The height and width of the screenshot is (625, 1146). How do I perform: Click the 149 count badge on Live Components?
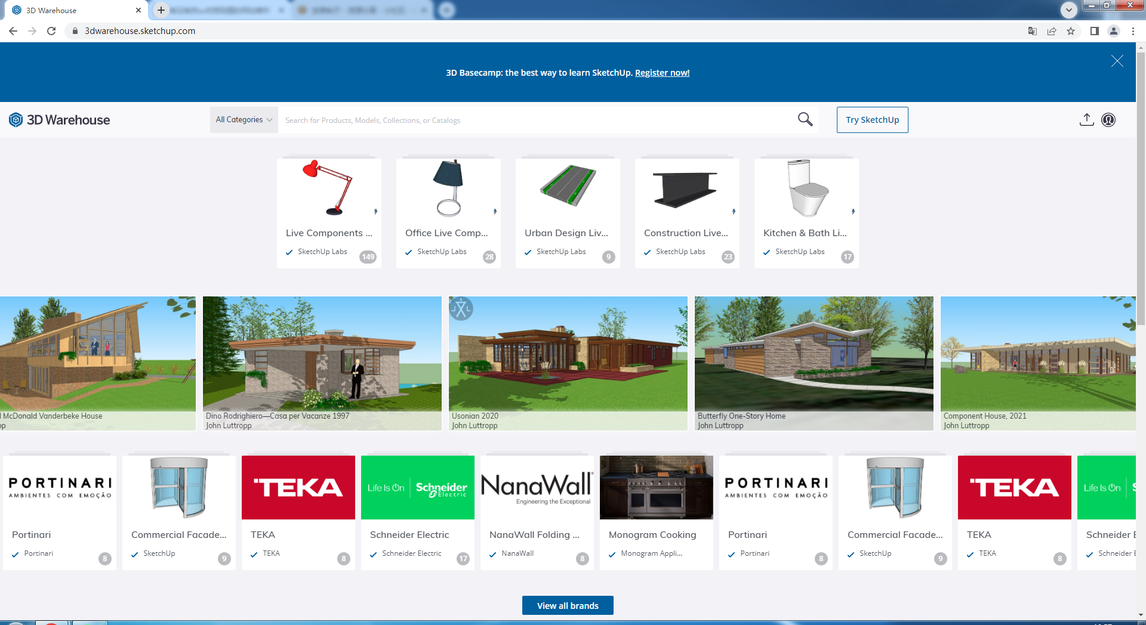click(x=368, y=257)
